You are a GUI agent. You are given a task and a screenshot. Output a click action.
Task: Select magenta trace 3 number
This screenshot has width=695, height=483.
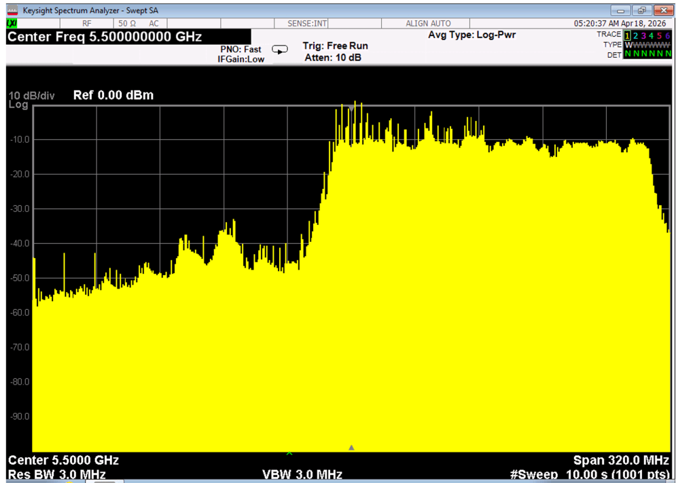(644, 35)
